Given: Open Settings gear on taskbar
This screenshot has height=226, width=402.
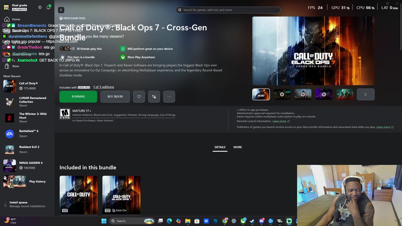Looking at the screenshot, I should coord(234,221).
